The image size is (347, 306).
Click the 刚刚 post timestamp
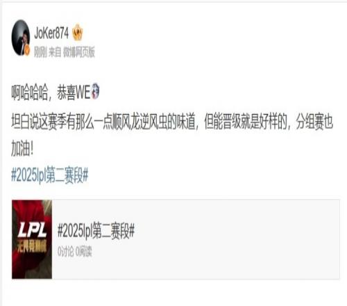[x=40, y=52]
